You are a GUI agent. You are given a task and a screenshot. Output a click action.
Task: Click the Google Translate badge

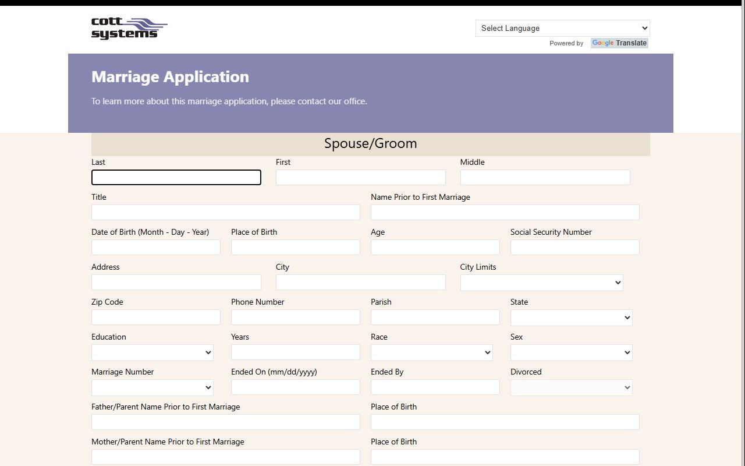(x=619, y=43)
